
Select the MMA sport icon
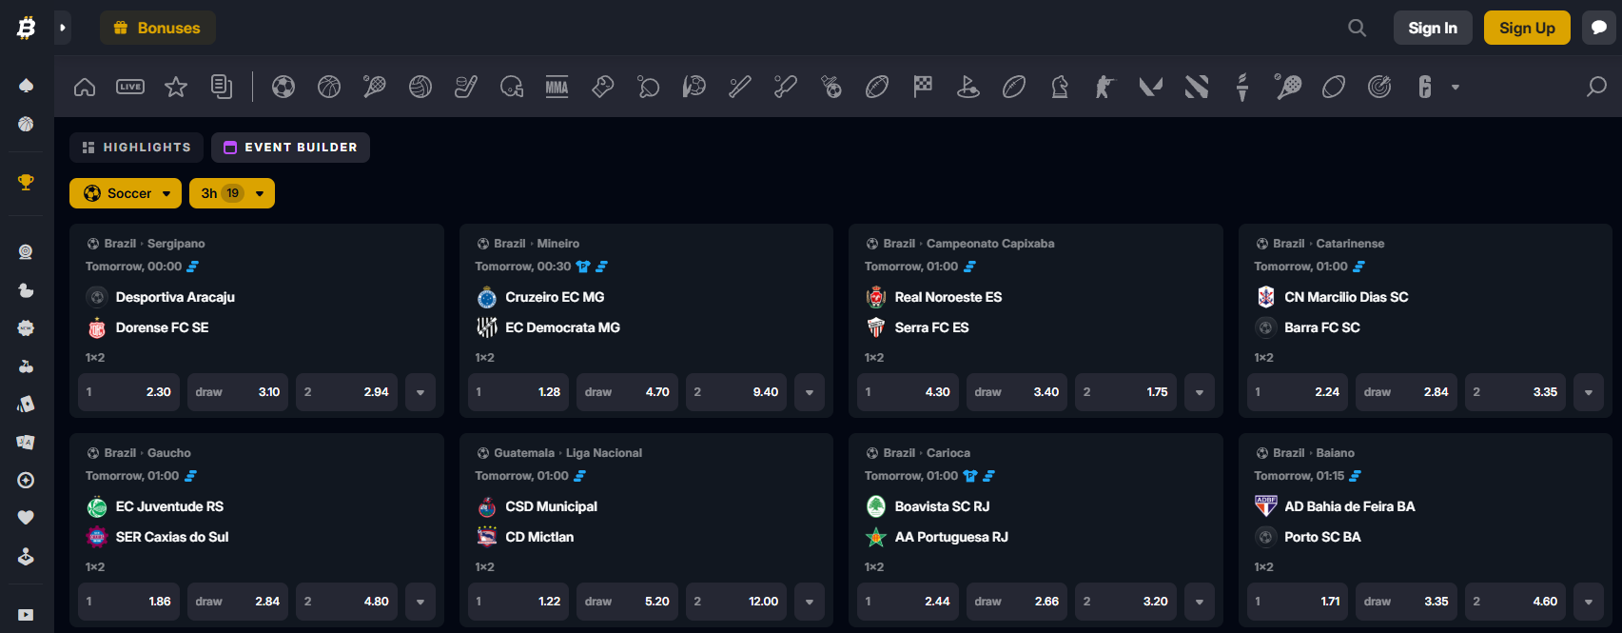pyautogui.click(x=557, y=87)
